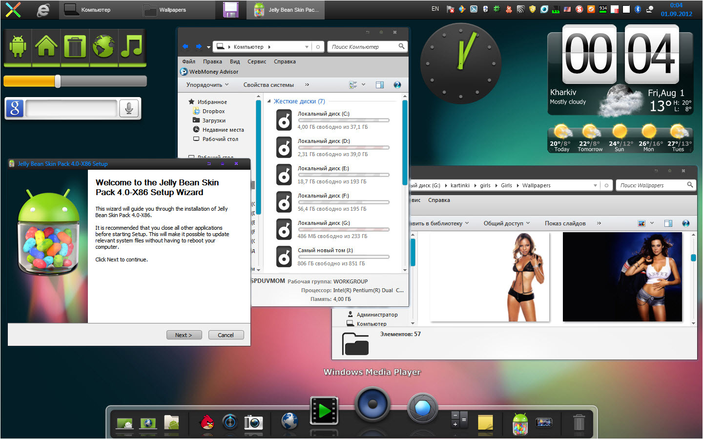Open Компьютер address bar history dropdown
The image size is (703, 439).
(x=307, y=47)
